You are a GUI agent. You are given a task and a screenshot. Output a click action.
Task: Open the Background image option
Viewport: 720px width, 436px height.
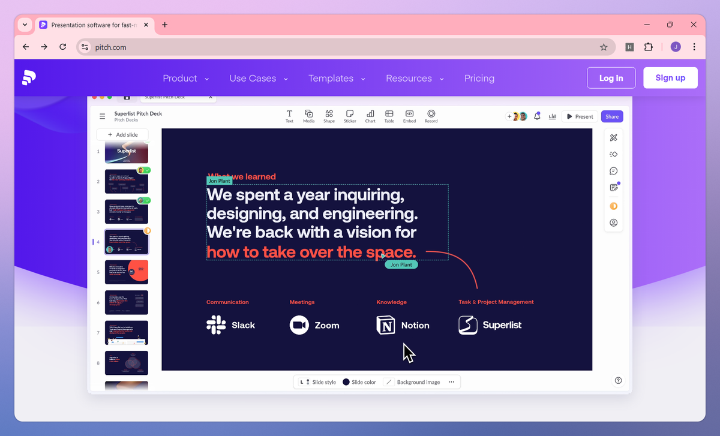413,382
